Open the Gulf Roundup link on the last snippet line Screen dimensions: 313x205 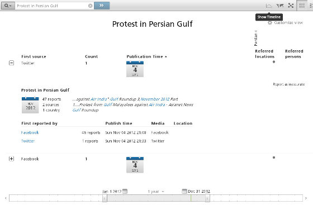point(86,110)
